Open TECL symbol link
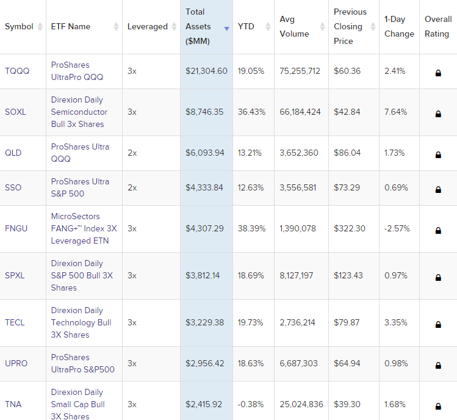The height and width of the screenshot is (420, 457). pyautogui.click(x=15, y=322)
